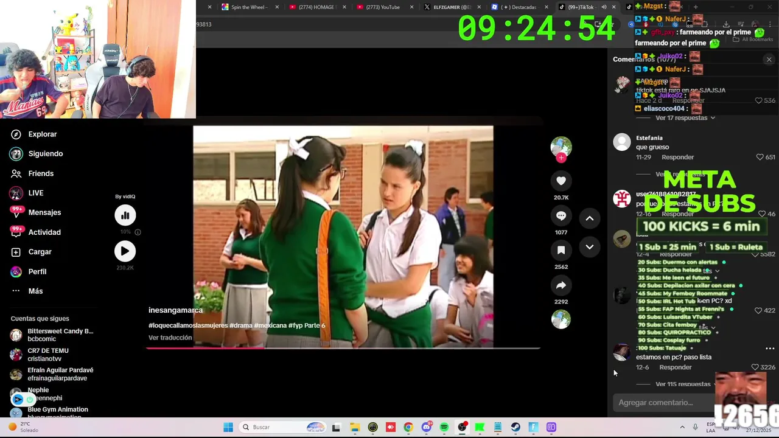This screenshot has width=779, height=438.
Task: Click video frame to pause playback
Action: [343, 236]
